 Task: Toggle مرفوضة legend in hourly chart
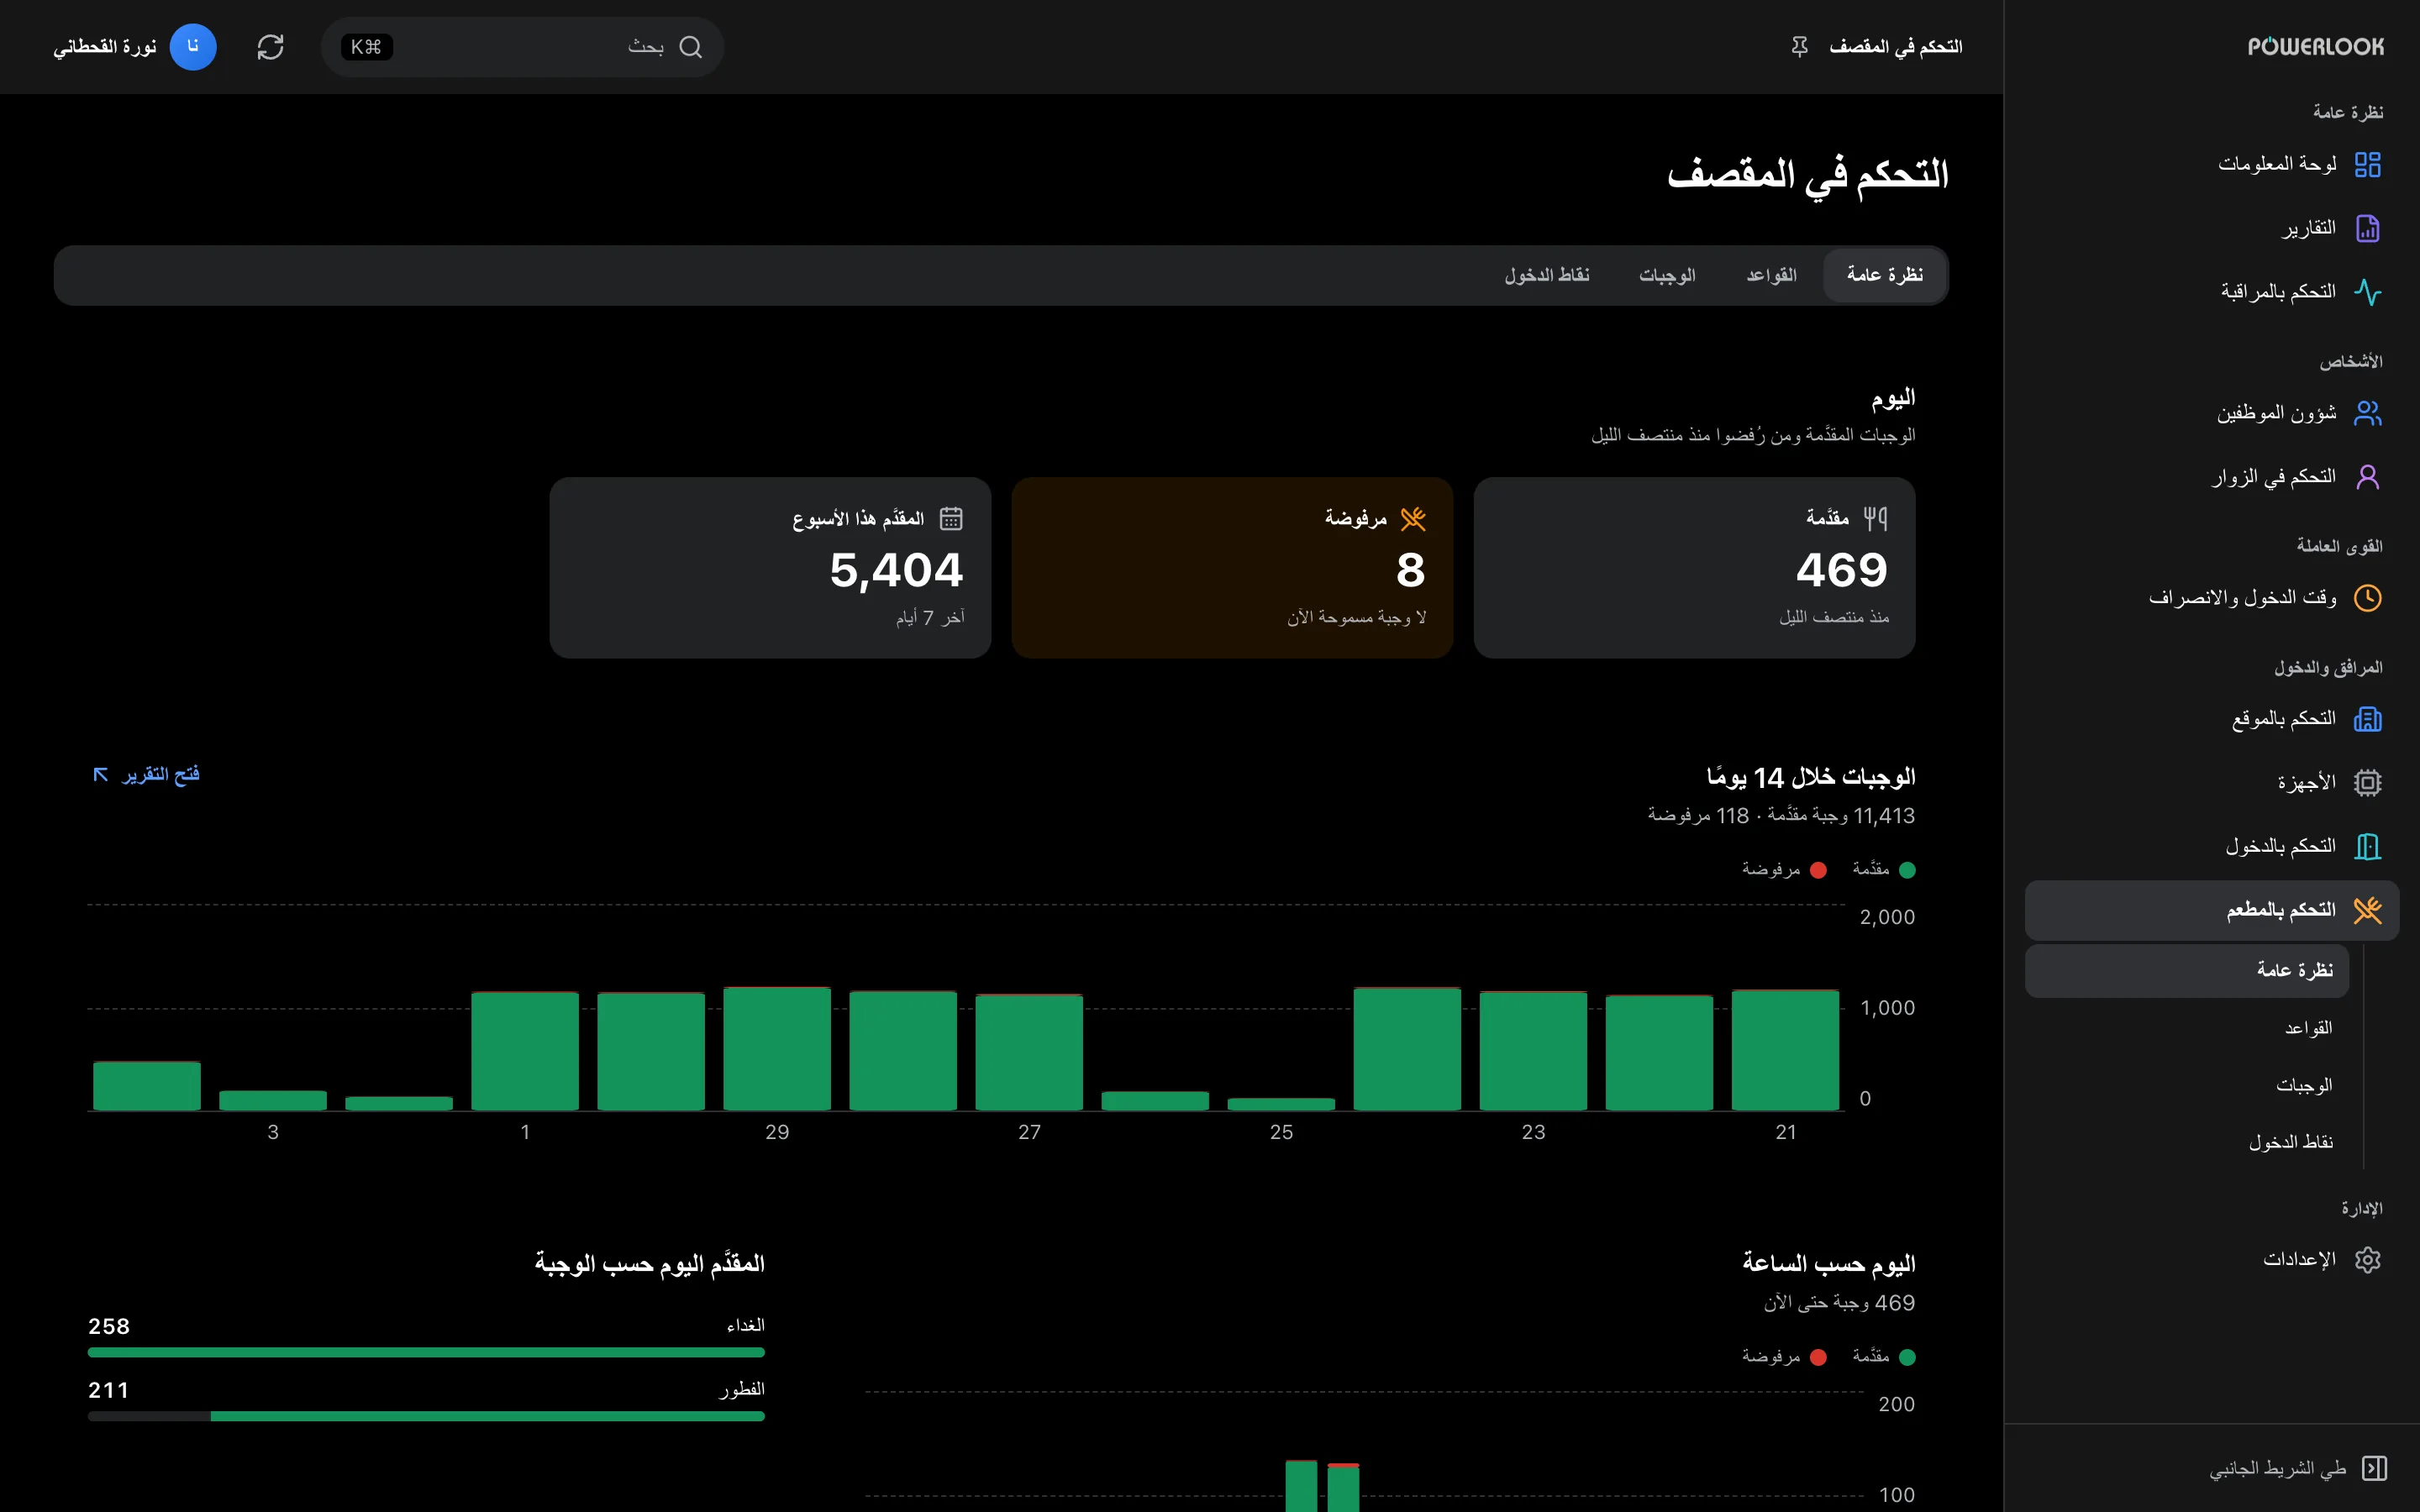coord(1784,1357)
